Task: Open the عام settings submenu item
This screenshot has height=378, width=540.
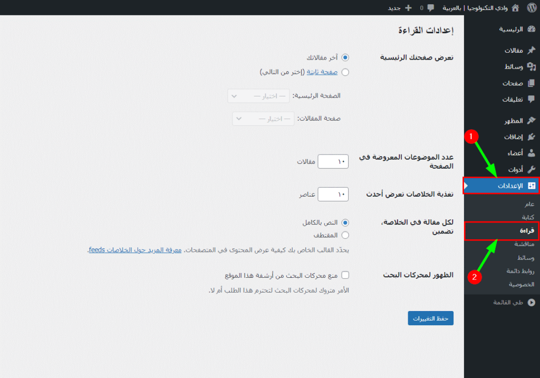Action: click(x=529, y=204)
